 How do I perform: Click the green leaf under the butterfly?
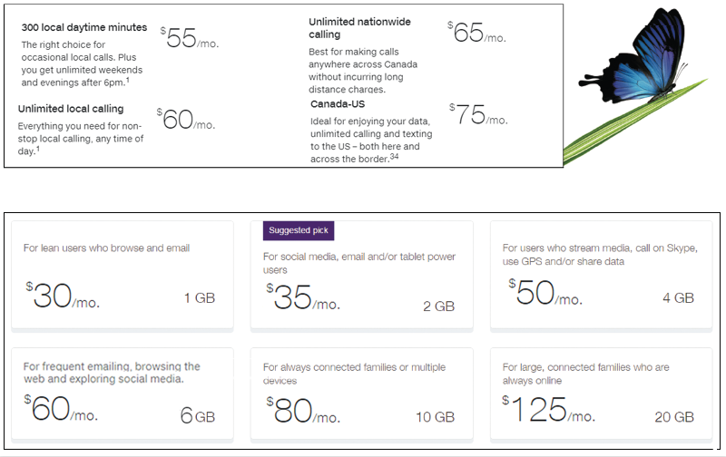click(x=634, y=122)
